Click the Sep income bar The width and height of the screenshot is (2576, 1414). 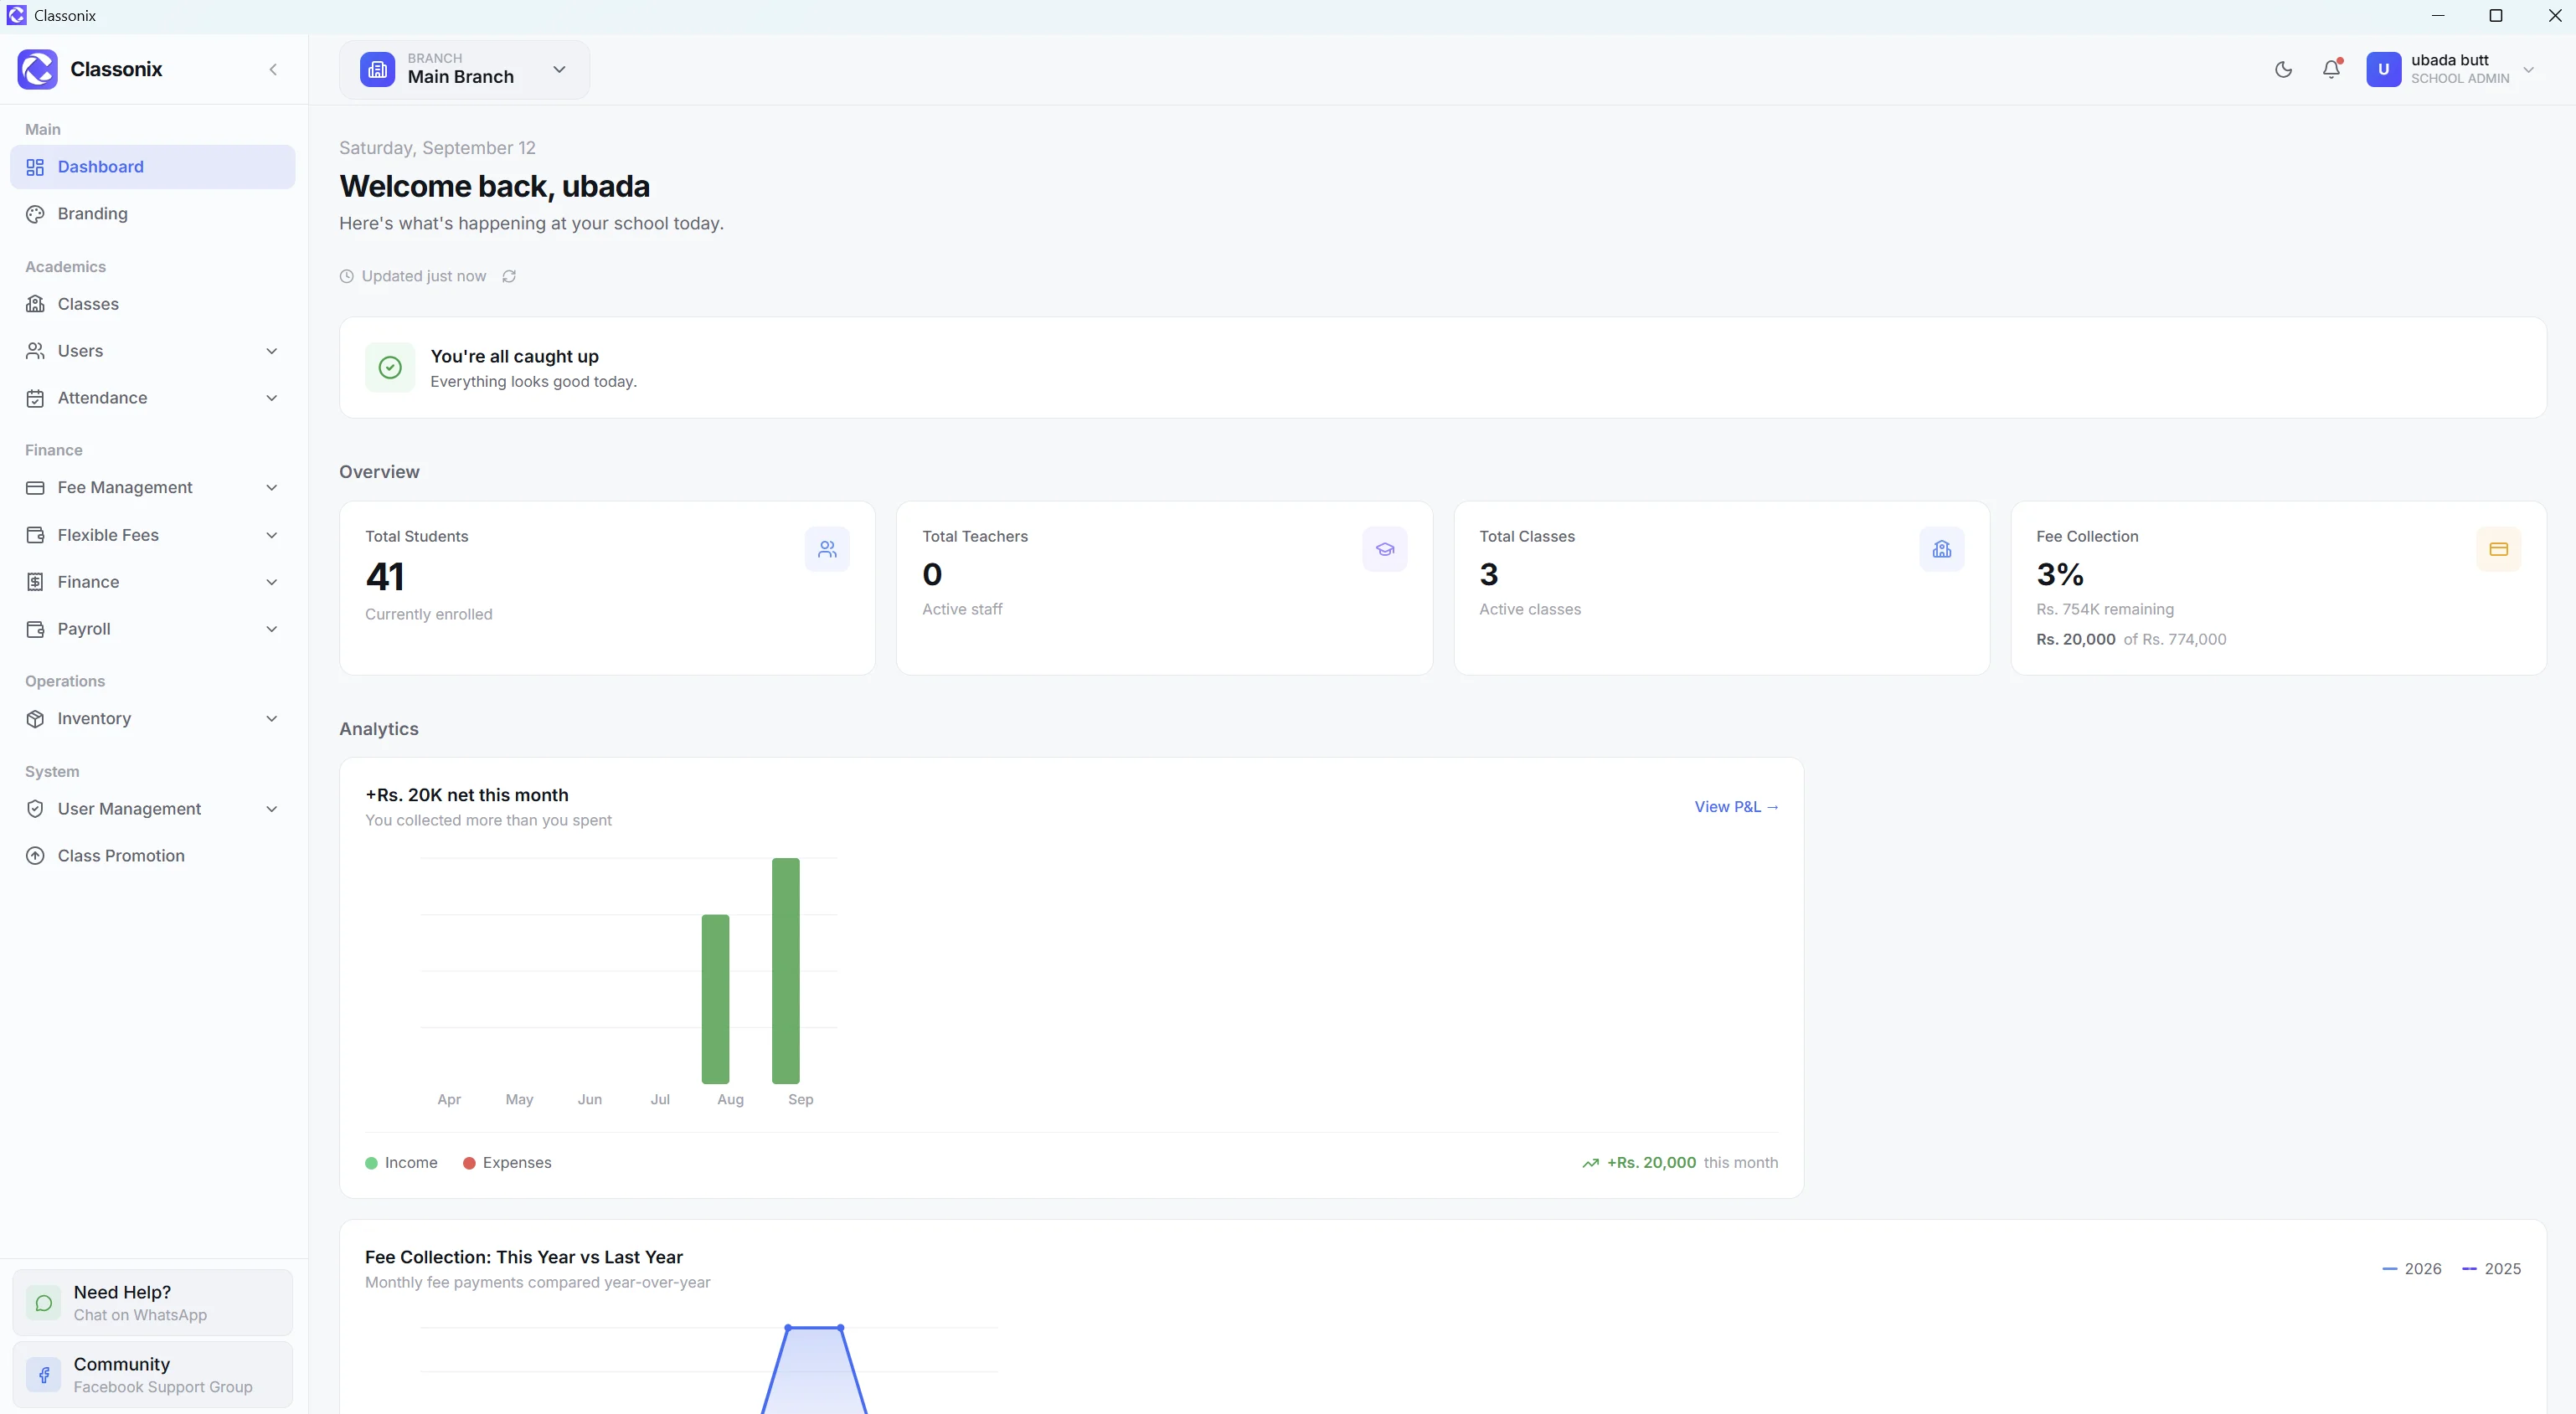[x=786, y=971]
